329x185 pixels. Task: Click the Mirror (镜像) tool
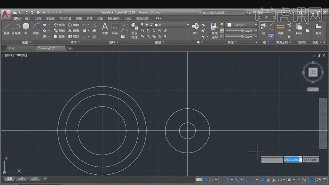tap(74, 31)
